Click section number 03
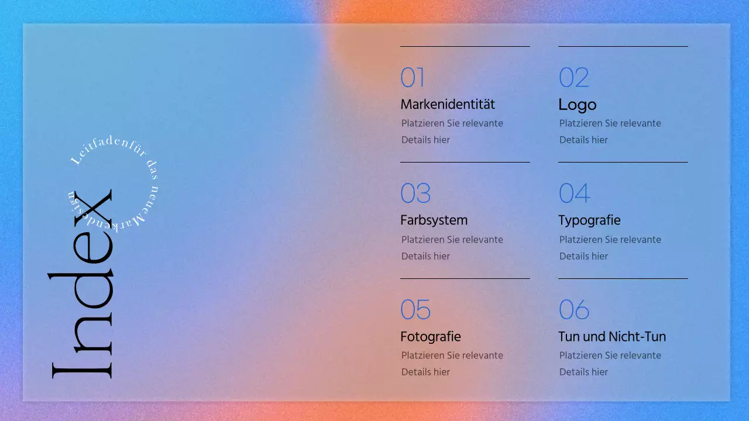The width and height of the screenshot is (749, 421). (x=415, y=194)
